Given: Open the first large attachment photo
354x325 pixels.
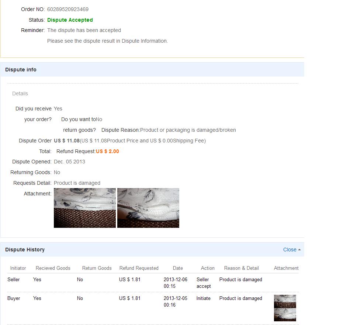Looking at the screenshot, I should 84,208.
